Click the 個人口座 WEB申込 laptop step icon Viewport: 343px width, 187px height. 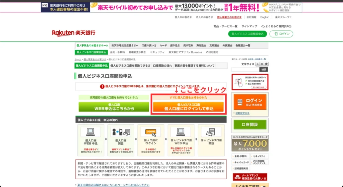point(90,132)
